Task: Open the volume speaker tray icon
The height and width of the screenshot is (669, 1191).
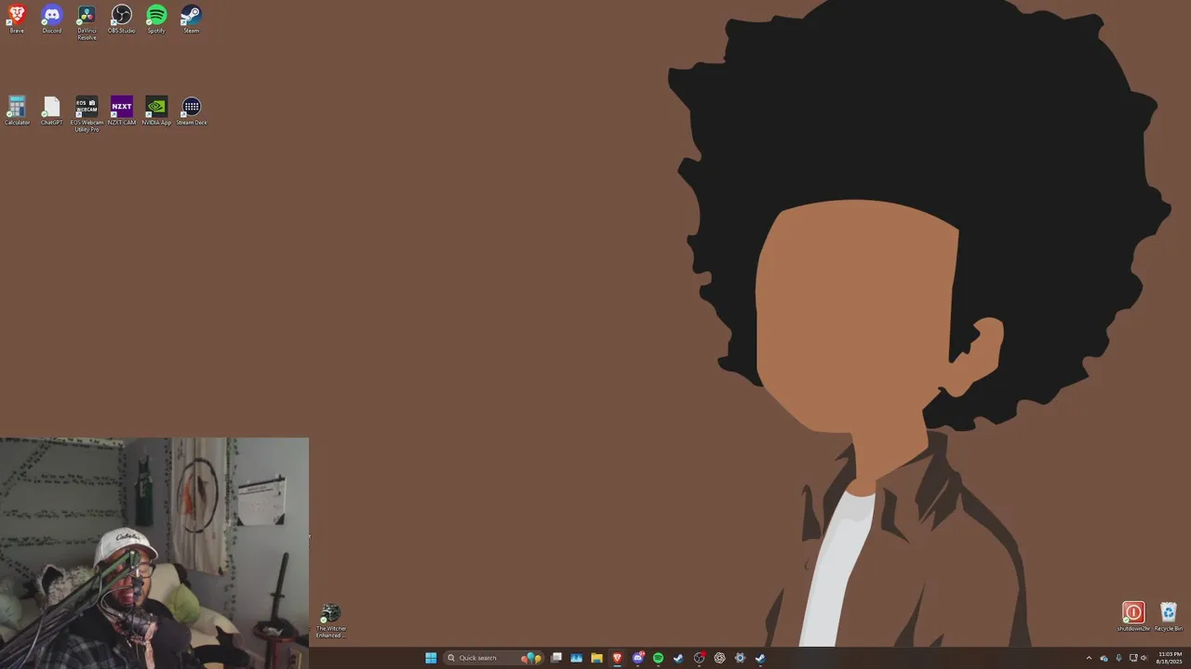Action: click(1144, 658)
